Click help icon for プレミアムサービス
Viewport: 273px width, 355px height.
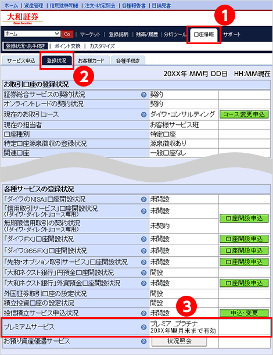[143, 327]
